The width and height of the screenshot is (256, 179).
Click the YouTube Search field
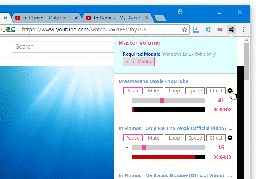(x=63, y=47)
